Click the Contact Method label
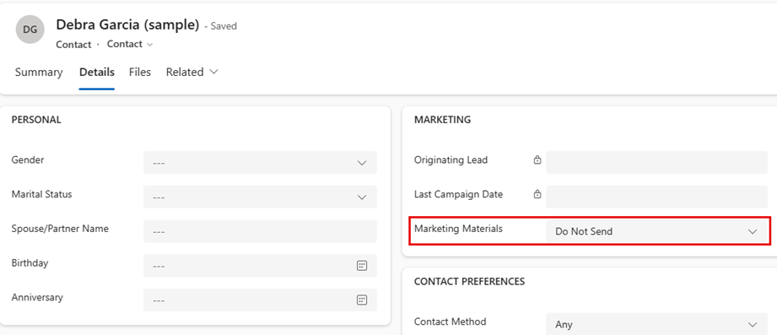Viewport: 777px width, 335px height. point(450,321)
